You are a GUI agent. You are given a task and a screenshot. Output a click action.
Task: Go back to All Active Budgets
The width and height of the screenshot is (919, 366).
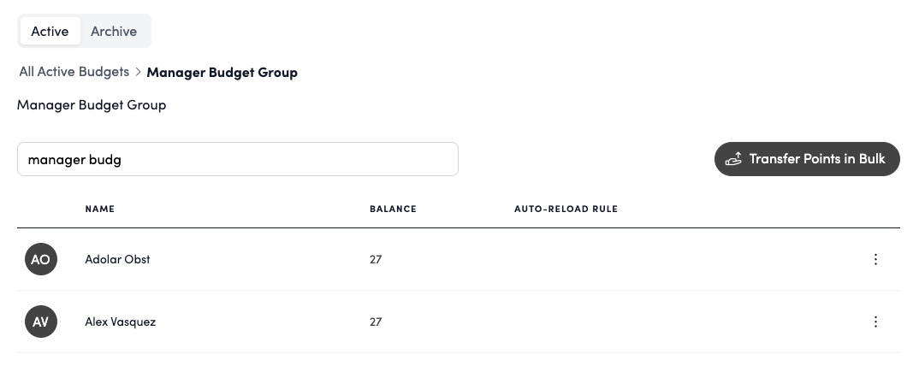[74, 73]
